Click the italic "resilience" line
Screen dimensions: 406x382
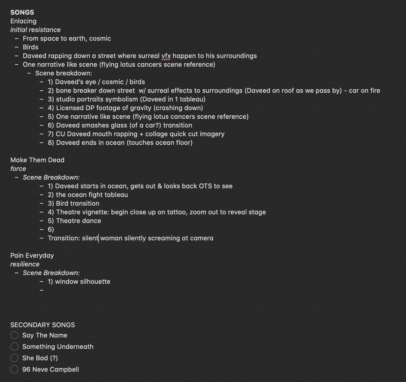(x=25, y=264)
